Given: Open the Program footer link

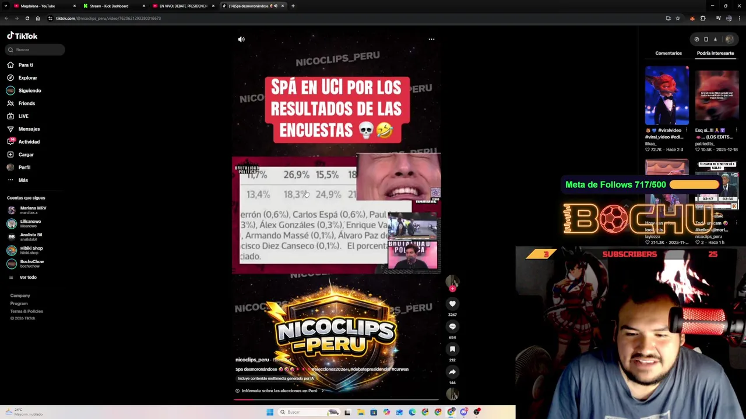Looking at the screenshot, I should (x=19, y=303).
